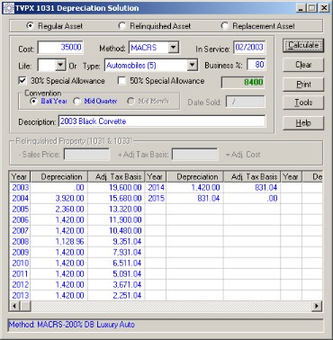Click the Description field with 2003 Black Corvette
This screenshot has height=340, width=333.
162,121
